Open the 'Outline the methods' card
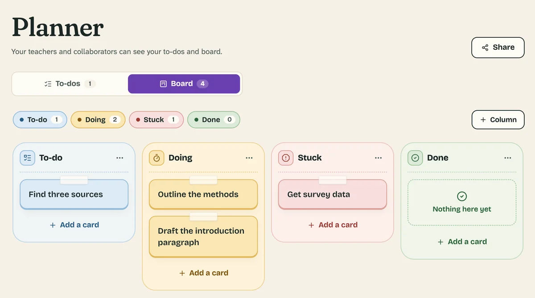 203,194
